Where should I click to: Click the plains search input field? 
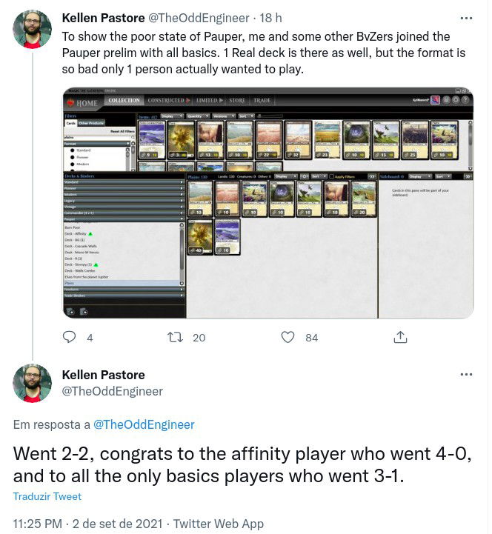coord(98,137)
